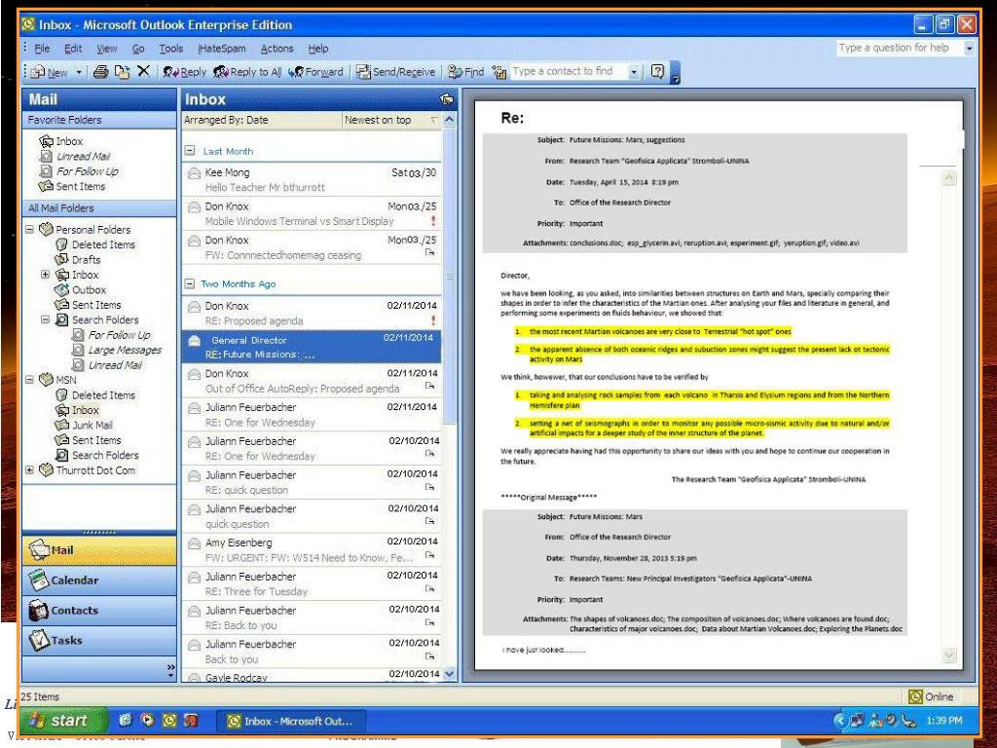Expand the Inbox under Personal Folders
Image resolution: width=997 pixels, height=748 pixels.
point(45,274)
